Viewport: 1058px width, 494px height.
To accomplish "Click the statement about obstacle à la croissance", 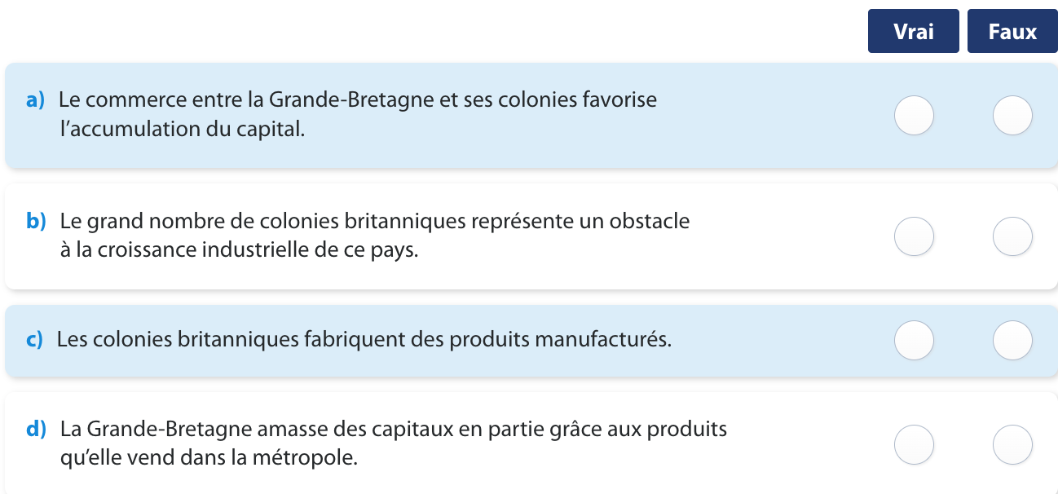I will tap(374, 236).
